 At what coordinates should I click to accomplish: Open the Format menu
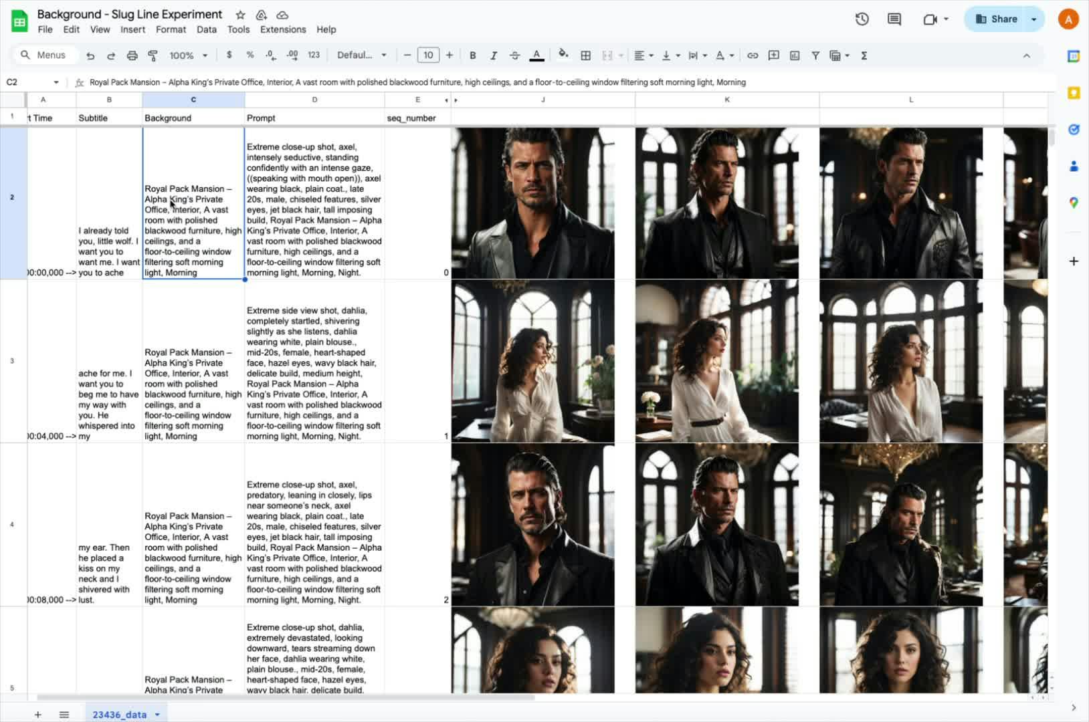coord(171,29)
